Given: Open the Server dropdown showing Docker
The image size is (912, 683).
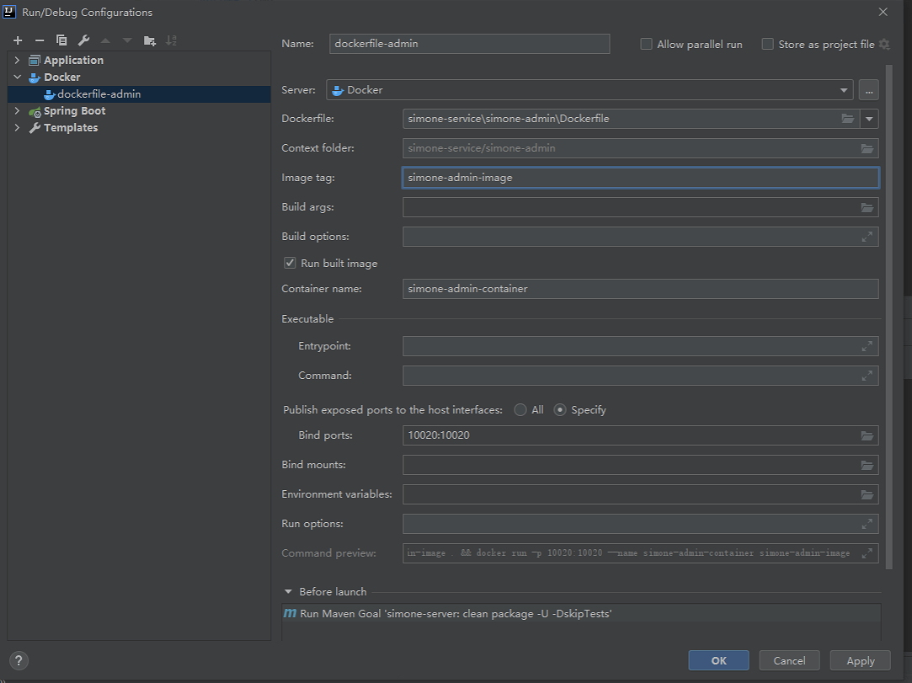Looking at the screenshot, I should (589, 90).
